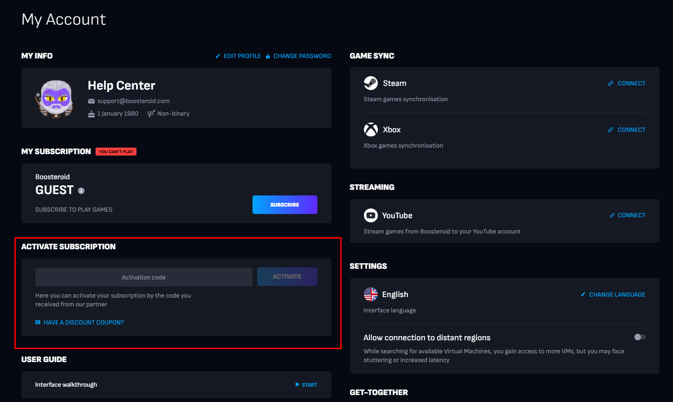Click the Help Center avatar image
Screen dimensions: 673x402
click(x=54, y=98)
